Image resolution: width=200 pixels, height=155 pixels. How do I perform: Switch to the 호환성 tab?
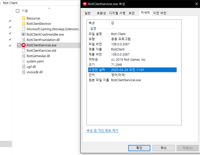pos(101,13)
